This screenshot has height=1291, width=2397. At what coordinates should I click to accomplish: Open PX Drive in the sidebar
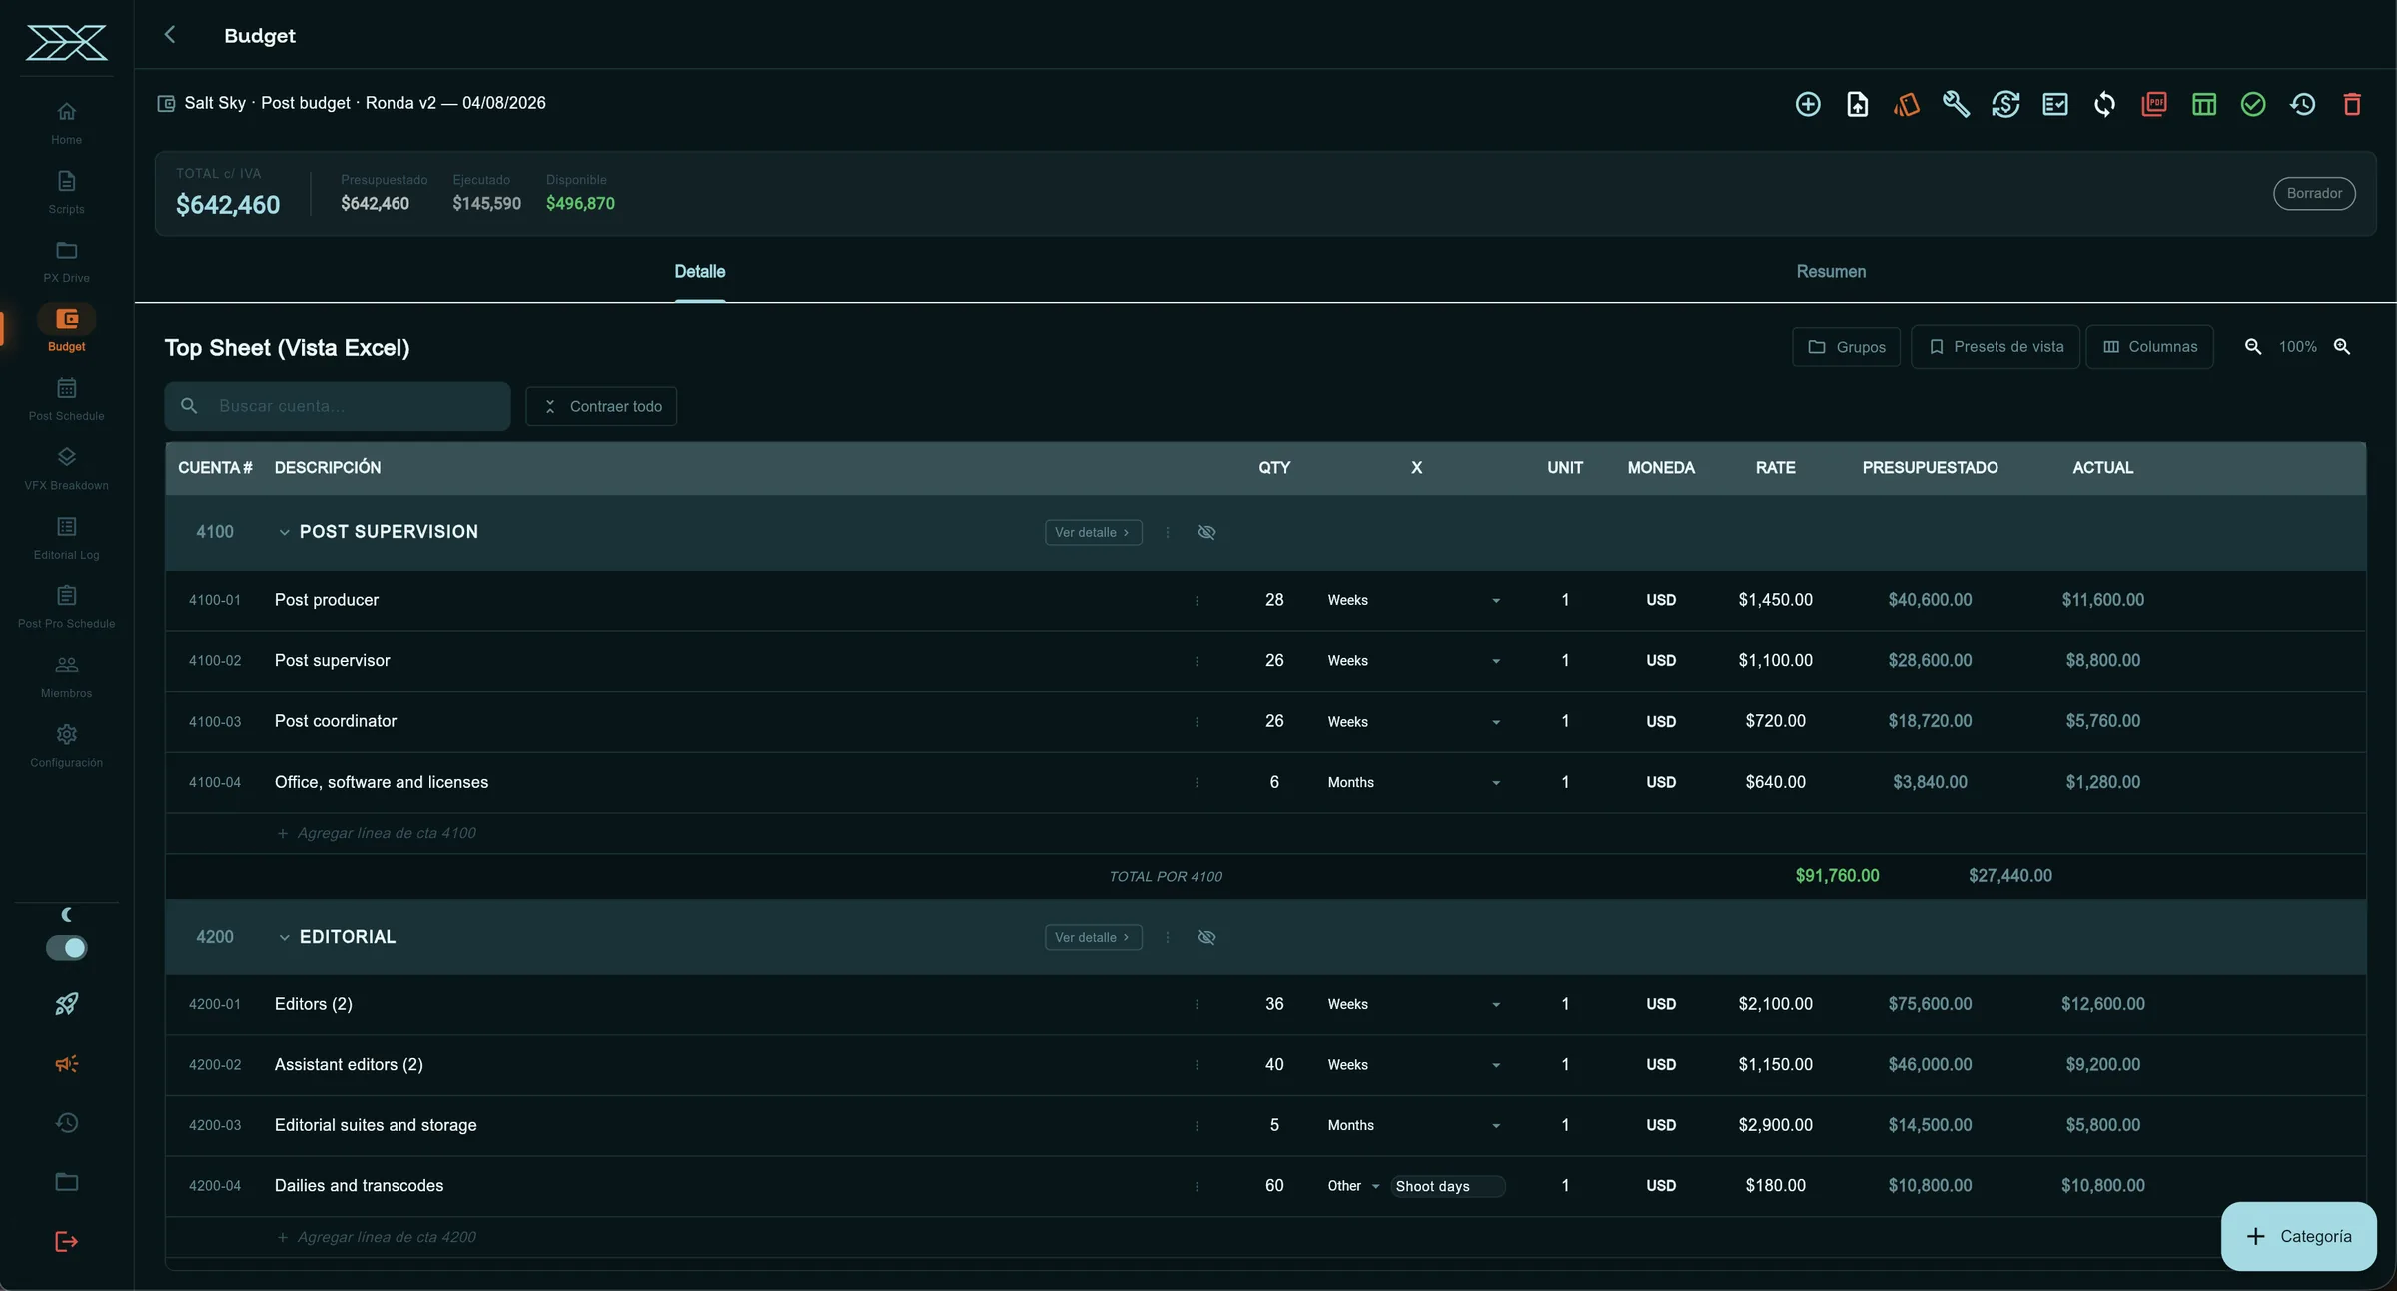pyautogui.click(x=66, y=261)
